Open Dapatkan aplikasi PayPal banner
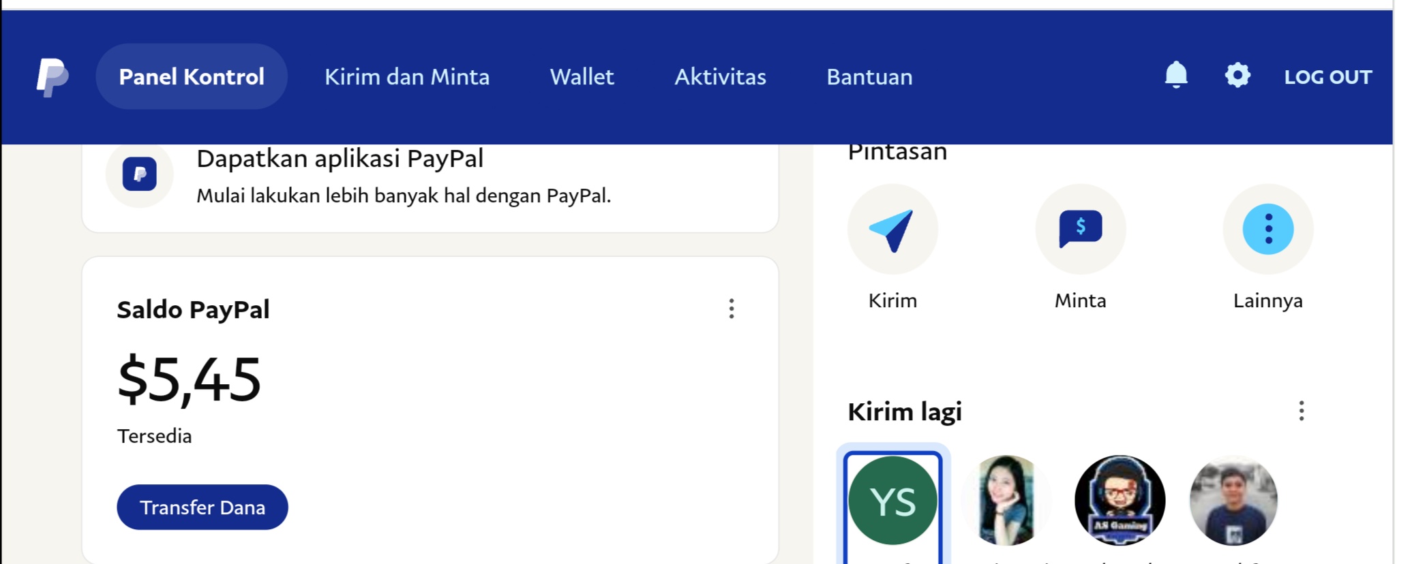Image resolution: width=1412 pixels, height=564 pixels. click(x=430, y=187)
